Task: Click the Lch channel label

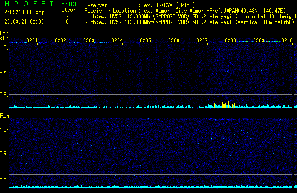Action: click(4, 34)
